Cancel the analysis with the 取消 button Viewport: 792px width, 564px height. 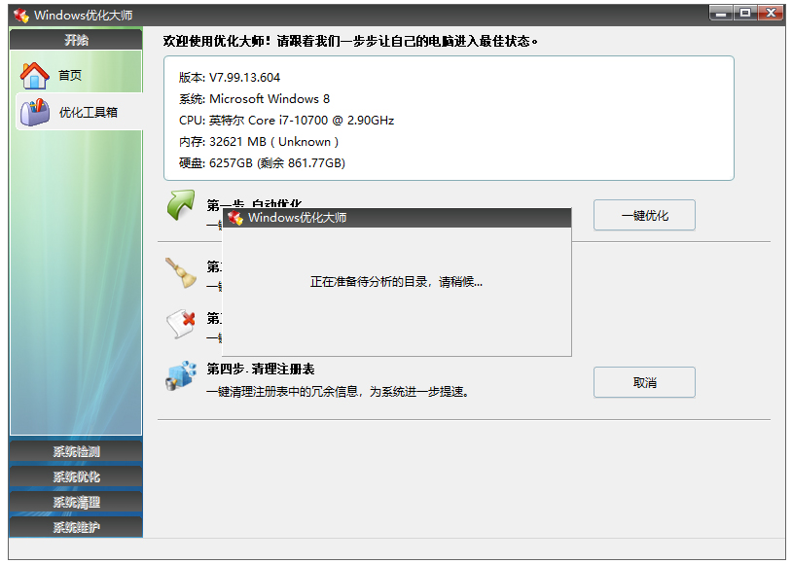point(643,381)
